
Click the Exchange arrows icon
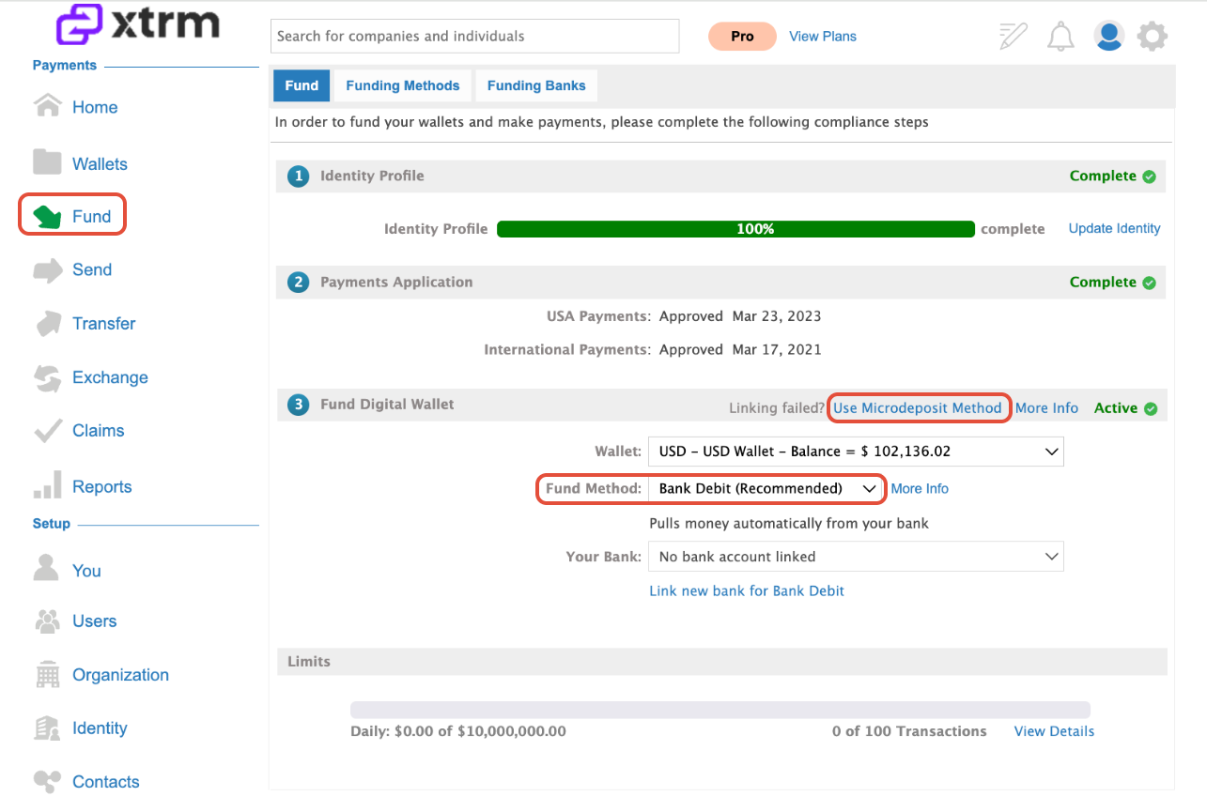click(47, 377)
